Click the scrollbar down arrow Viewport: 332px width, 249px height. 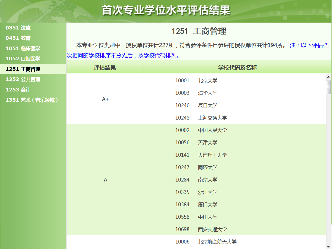click(x=328, y=246)
